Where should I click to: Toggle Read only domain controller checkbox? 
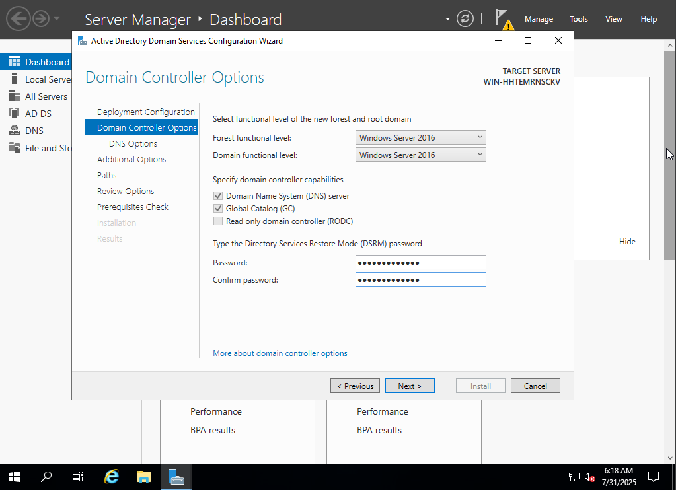[x=218, y=221]
